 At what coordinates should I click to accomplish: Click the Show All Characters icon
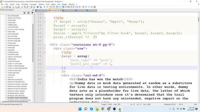[x=60, y=7]
